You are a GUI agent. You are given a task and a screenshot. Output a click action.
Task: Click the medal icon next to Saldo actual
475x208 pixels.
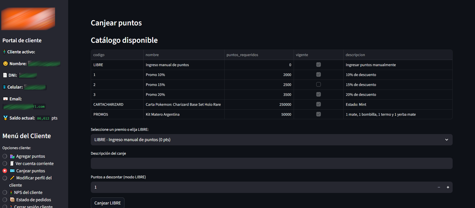(5, 118)
